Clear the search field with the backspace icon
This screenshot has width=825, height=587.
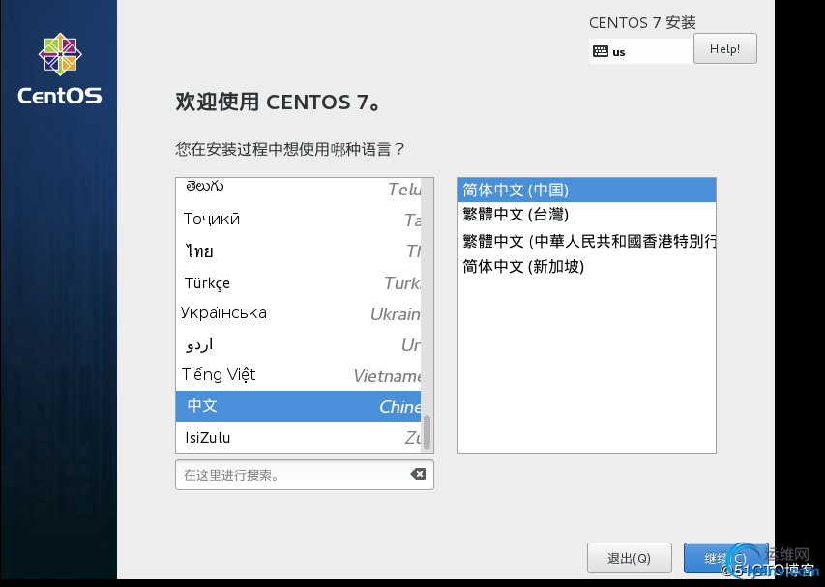point(418,475)
